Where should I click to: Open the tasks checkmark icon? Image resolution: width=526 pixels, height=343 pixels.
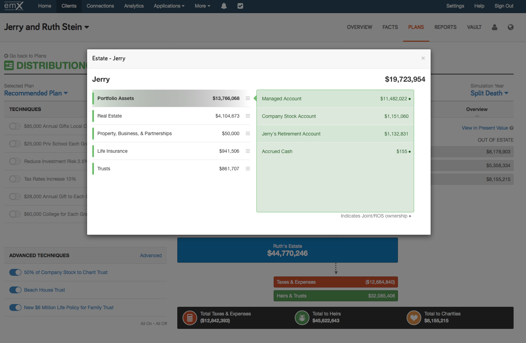(x=240, y=6)
